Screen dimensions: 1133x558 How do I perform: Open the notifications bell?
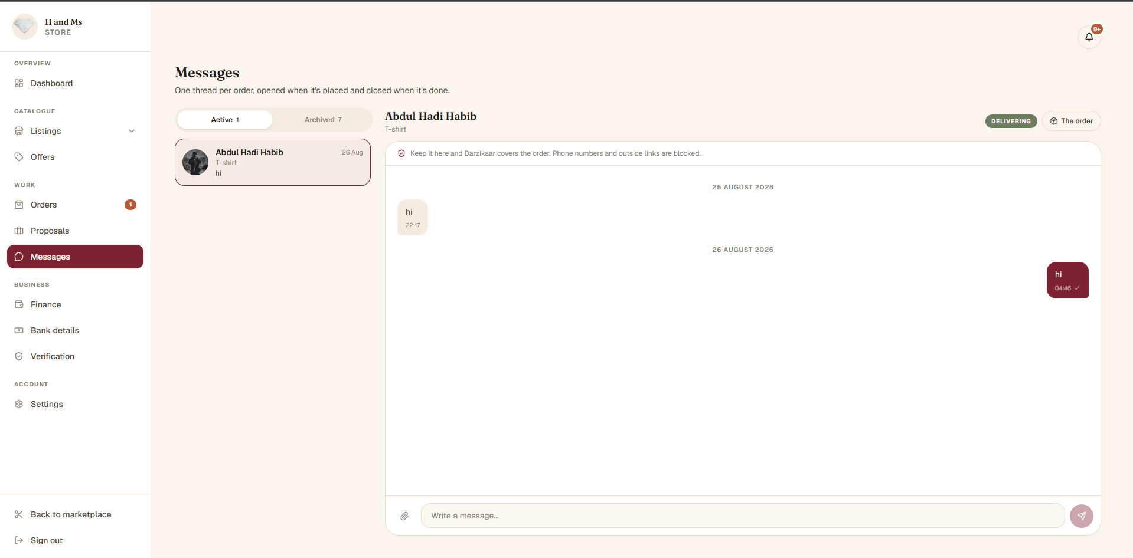click(1089, 37)
